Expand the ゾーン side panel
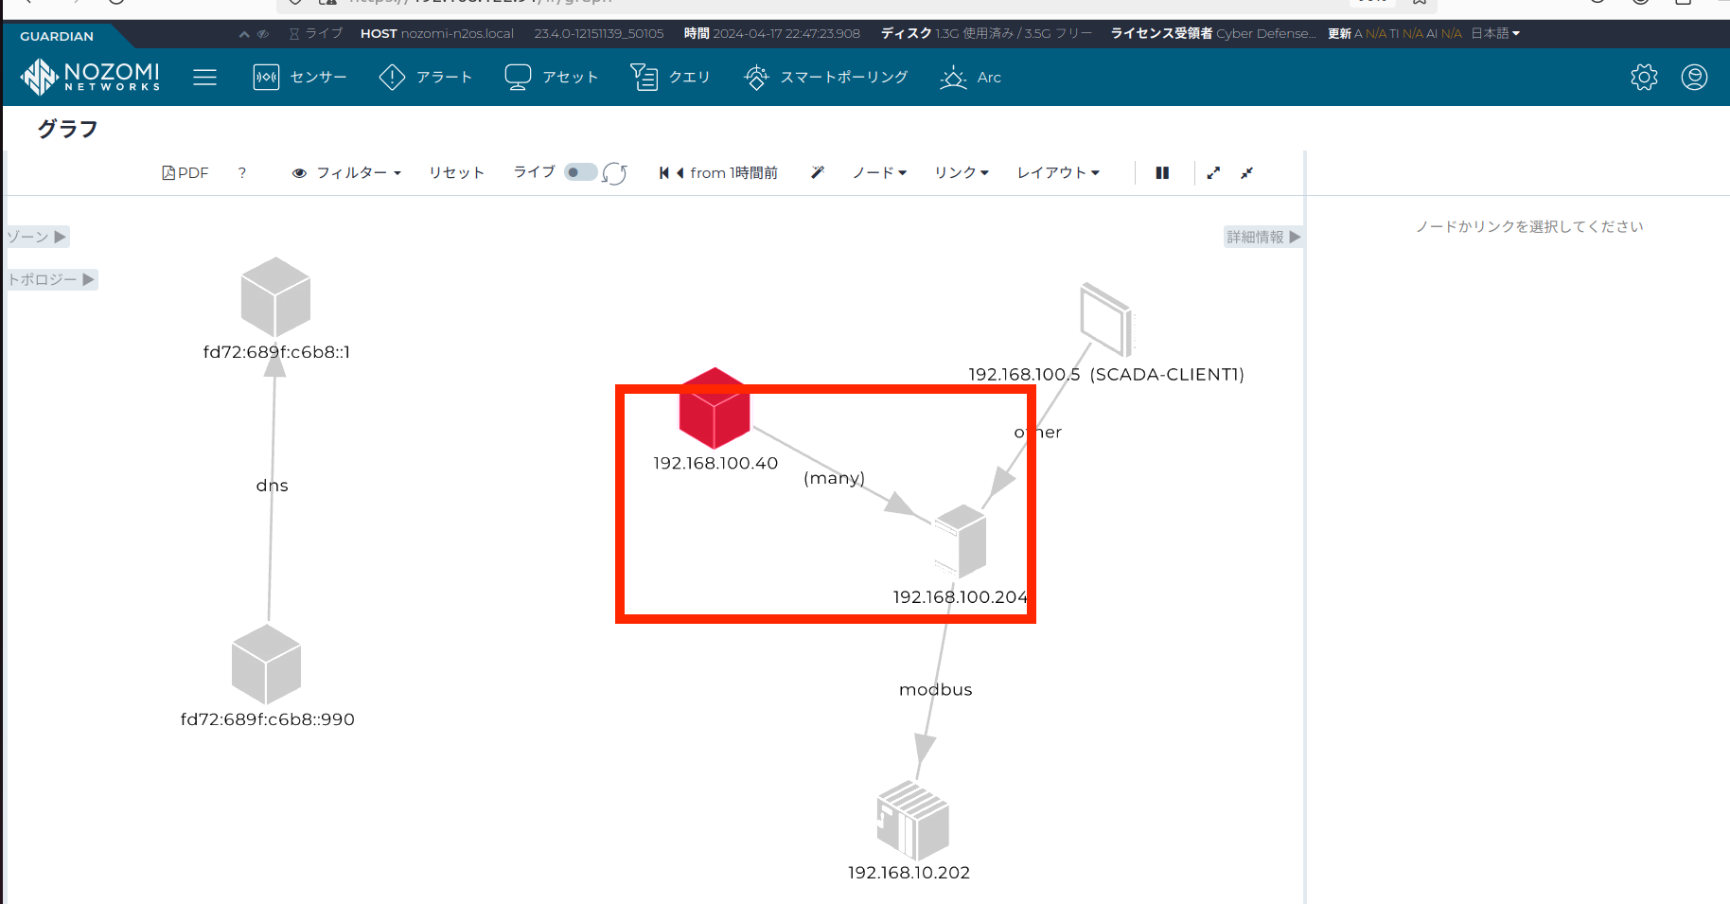The width and height of the screenshot is (1730, 904). [x=38, y=237]
